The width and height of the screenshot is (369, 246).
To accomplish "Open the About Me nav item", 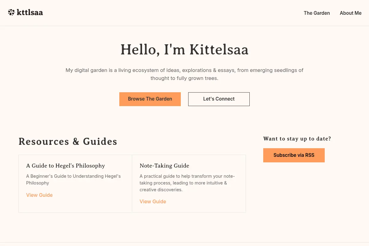I will (351, 13).
